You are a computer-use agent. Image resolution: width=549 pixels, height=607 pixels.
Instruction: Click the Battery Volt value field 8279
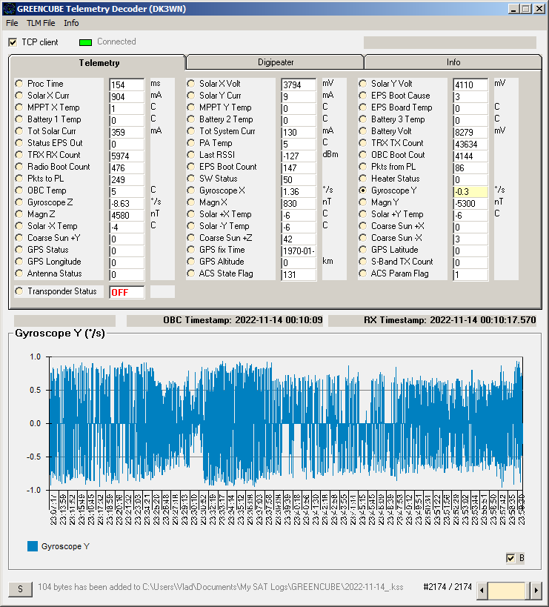(x=470, y=133)
